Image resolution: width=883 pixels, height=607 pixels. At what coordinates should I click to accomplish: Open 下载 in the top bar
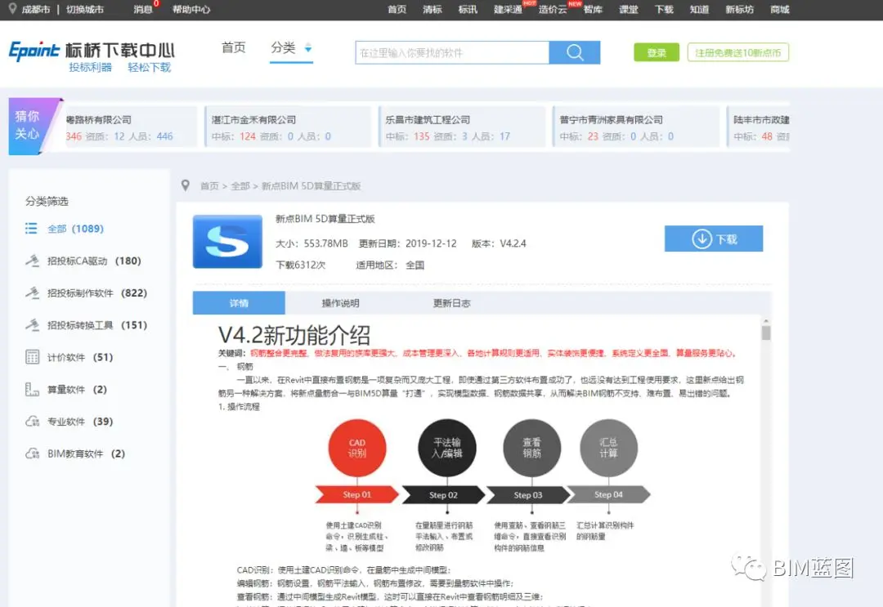click(664, 10)
